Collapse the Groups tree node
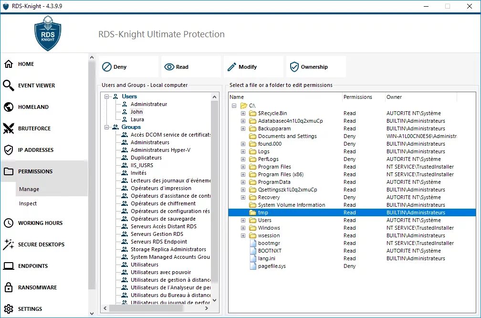 [107, 127]
